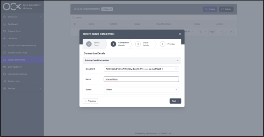This screenshot has height=137, width=264.
Task: Click the 0 / Max 20 badge
Action: pos(107,9)
